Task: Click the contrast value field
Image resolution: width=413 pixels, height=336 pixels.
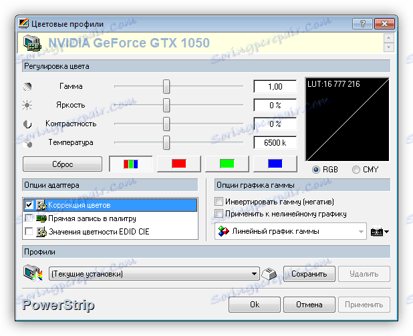Action: pos(275,124)
